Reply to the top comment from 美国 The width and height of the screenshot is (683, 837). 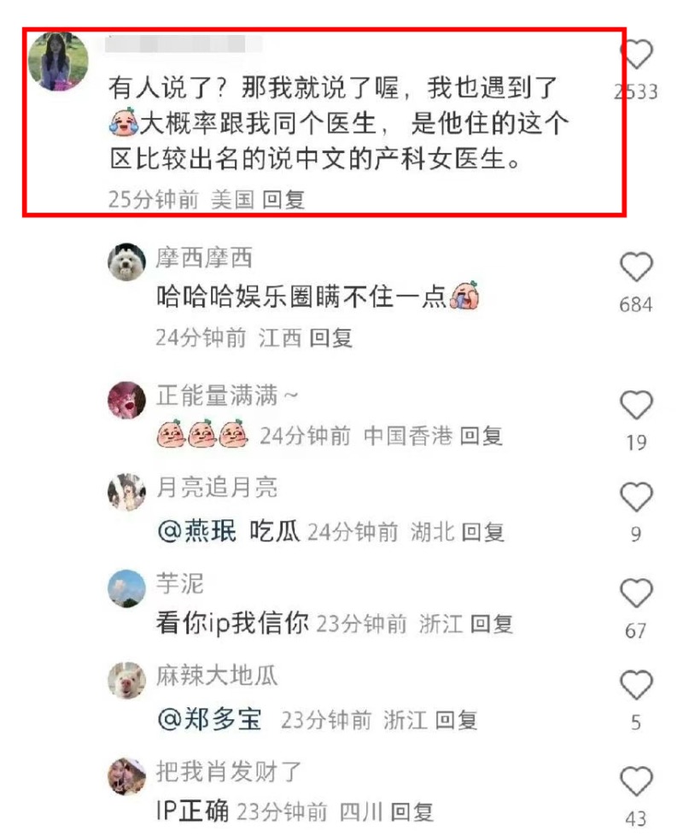[283, 200]
